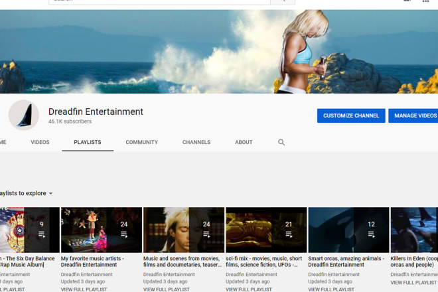Viewport: 438px width, 292px height.
Task: Click playlist icon on the sci-fi mix thumbnail
Action: pos(289,234)
